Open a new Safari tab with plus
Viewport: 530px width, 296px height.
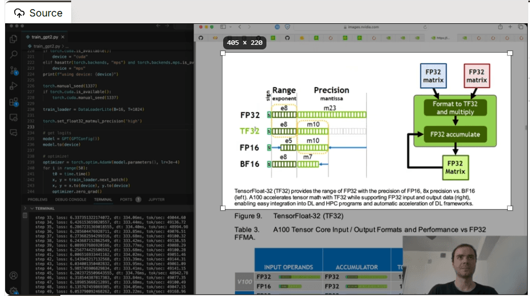pos(510,27)
